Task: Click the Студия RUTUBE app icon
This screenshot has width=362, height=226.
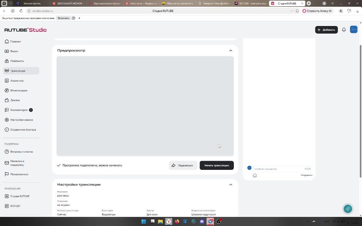Action: [7, 196]
